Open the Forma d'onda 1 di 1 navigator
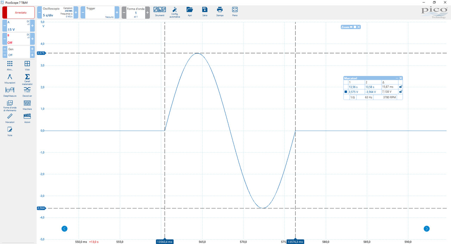The height and width of the screenshot is (244, 451). [x=136, y=12]
